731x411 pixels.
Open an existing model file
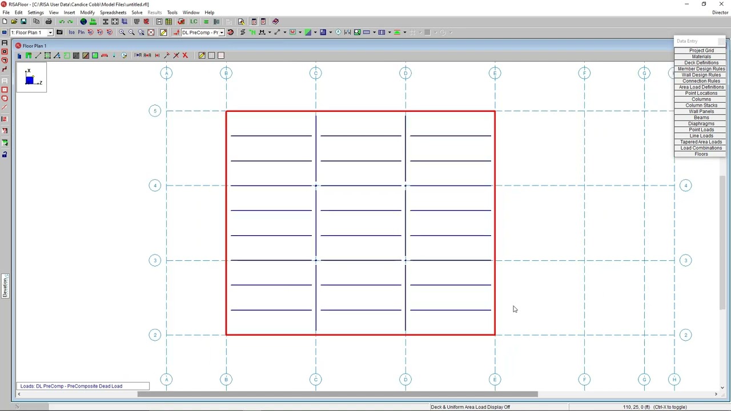(14, 22)
